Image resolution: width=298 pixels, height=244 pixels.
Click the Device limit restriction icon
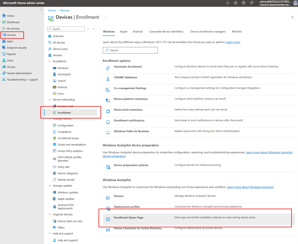pyautogui.click(x=108, y=111)
